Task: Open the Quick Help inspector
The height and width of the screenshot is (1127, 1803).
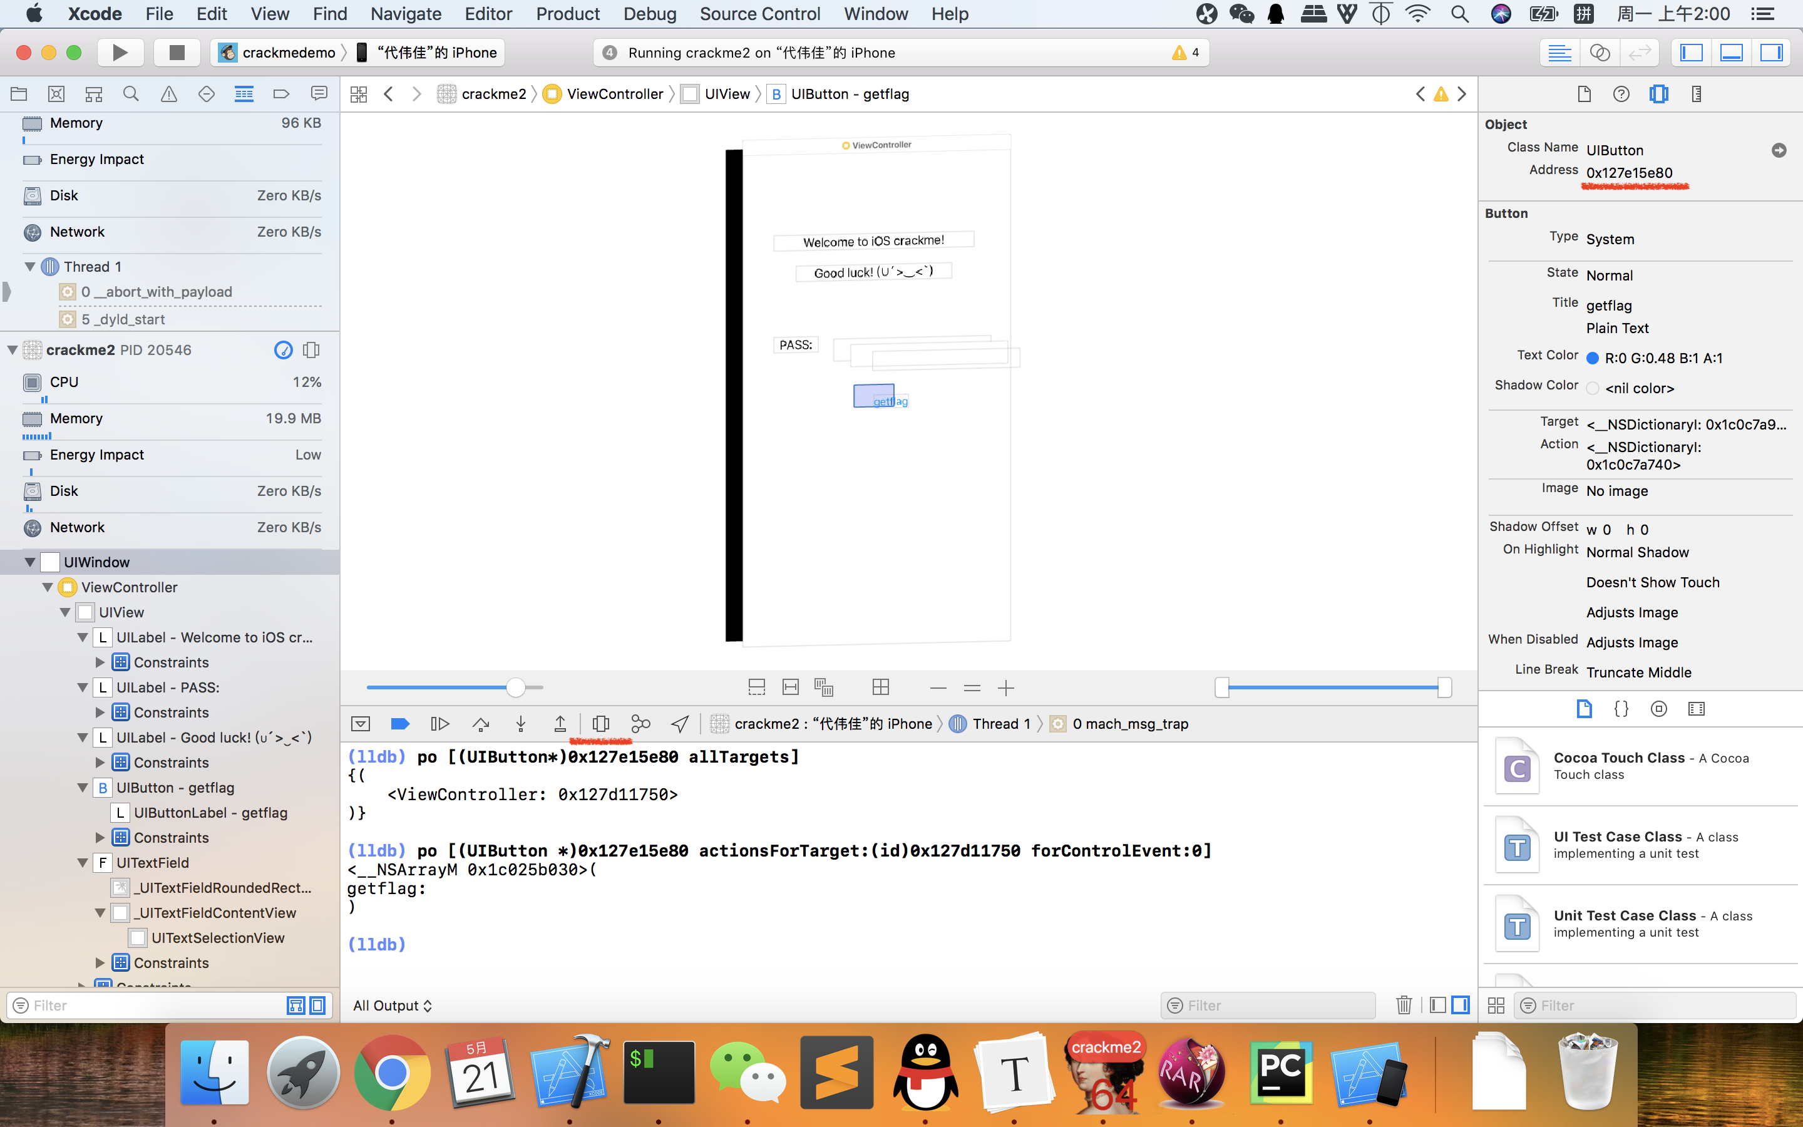Action: tap(1622, 93)
